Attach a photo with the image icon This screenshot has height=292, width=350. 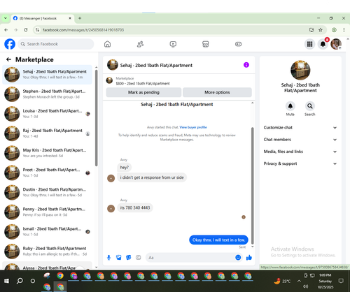(x=119, y=258)
